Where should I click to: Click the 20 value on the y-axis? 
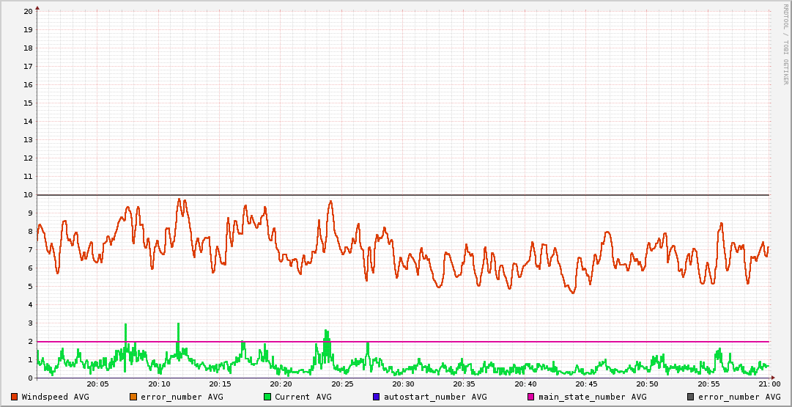(x=28, y=12)
